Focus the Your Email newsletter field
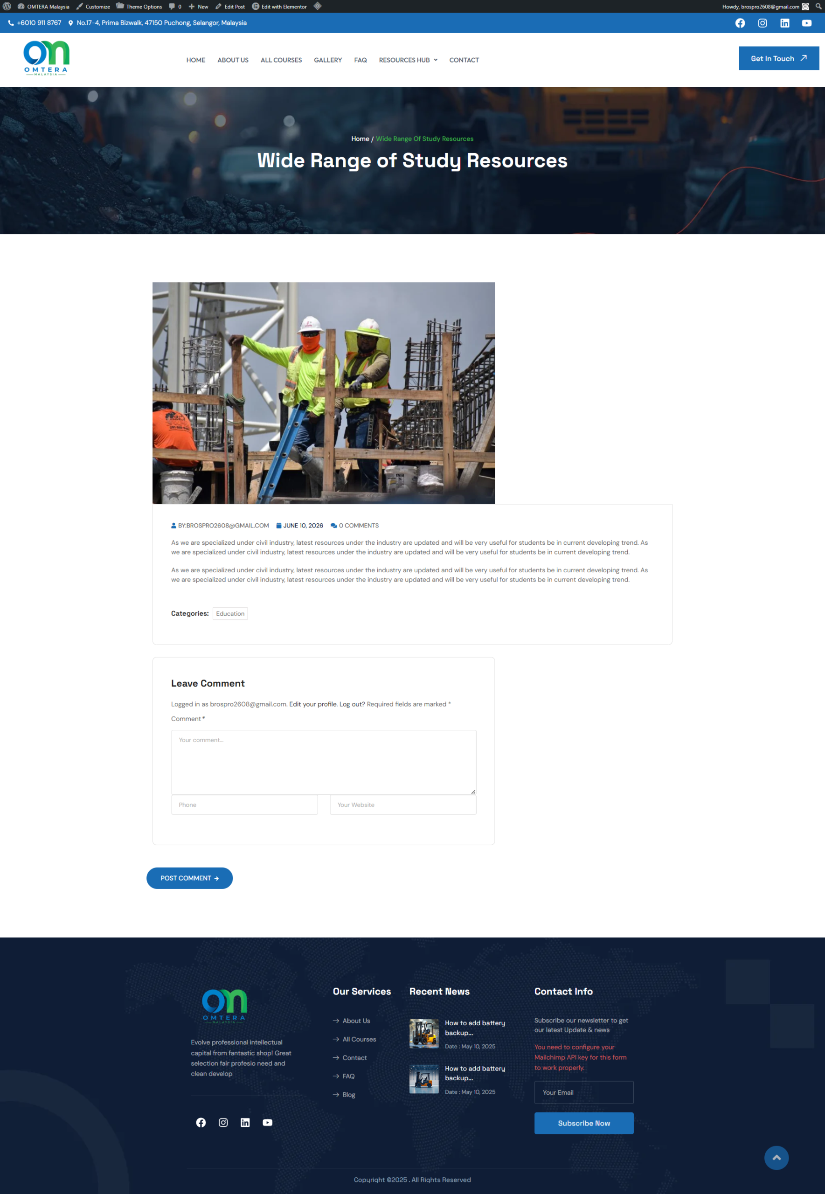Viewport: 825px width, 1194px height. pyautogui.click(x=584, y=1093)
